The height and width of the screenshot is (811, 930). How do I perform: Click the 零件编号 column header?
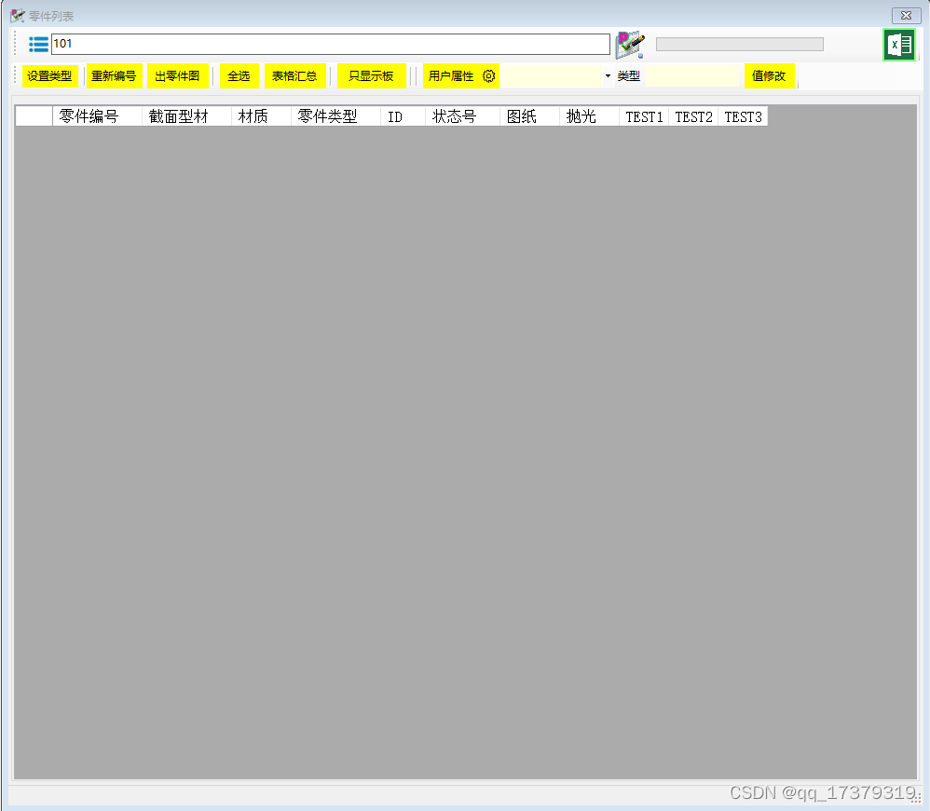[97, 116]
